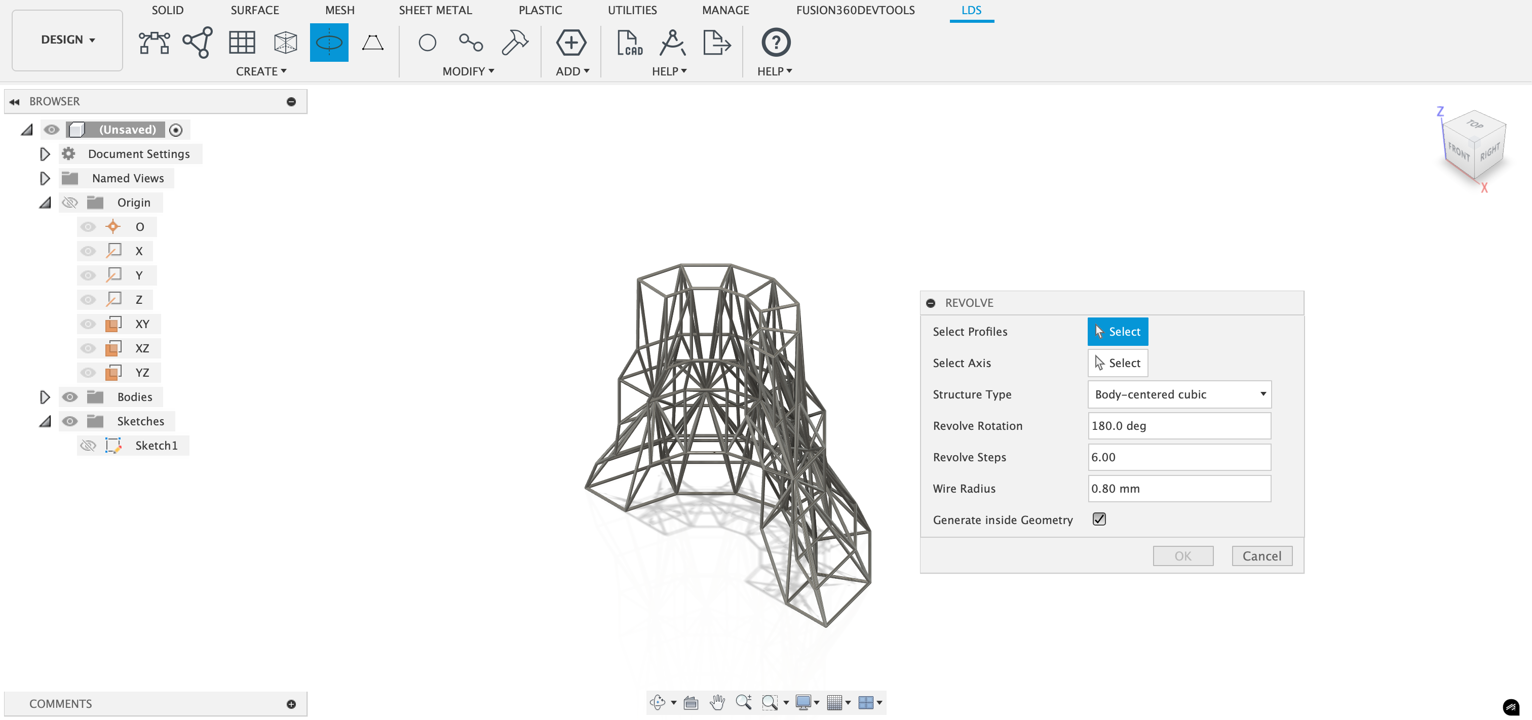Uncheck Generate inside Geometry checkbox
The width and height of the screenshot is (1532, 720).
coord(1099,519)
